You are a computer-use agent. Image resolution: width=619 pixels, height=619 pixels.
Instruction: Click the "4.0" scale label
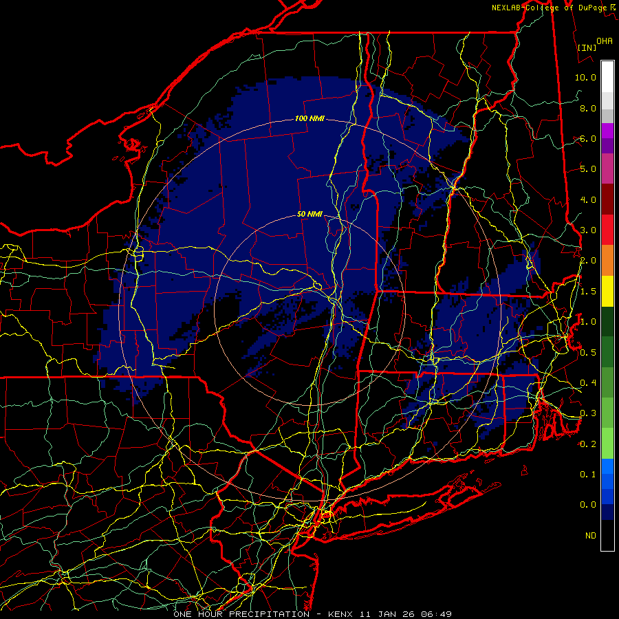pos(588,199)
